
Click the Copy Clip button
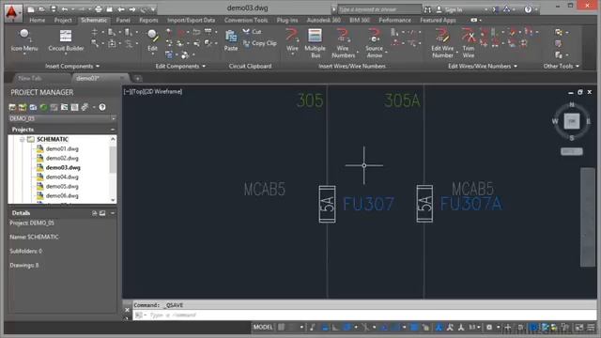(x=259, y=43)
